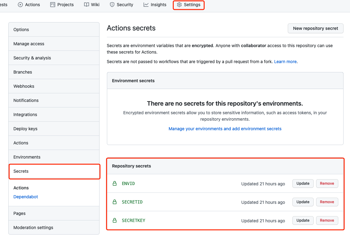Open Integrations settings
350x238 pixels.
54,115
